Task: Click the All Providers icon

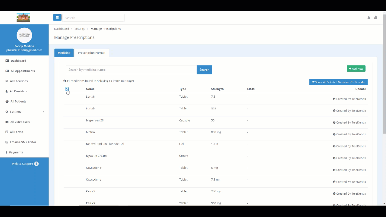Action: tap(7, 91)
